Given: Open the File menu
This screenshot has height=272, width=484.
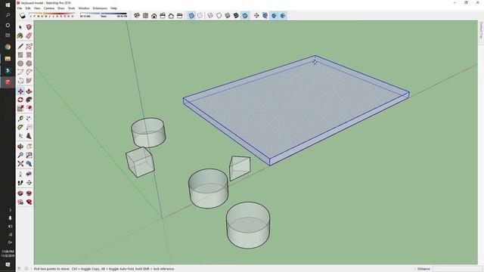Looking at the screenshot, I should click(x=20, y=8).
